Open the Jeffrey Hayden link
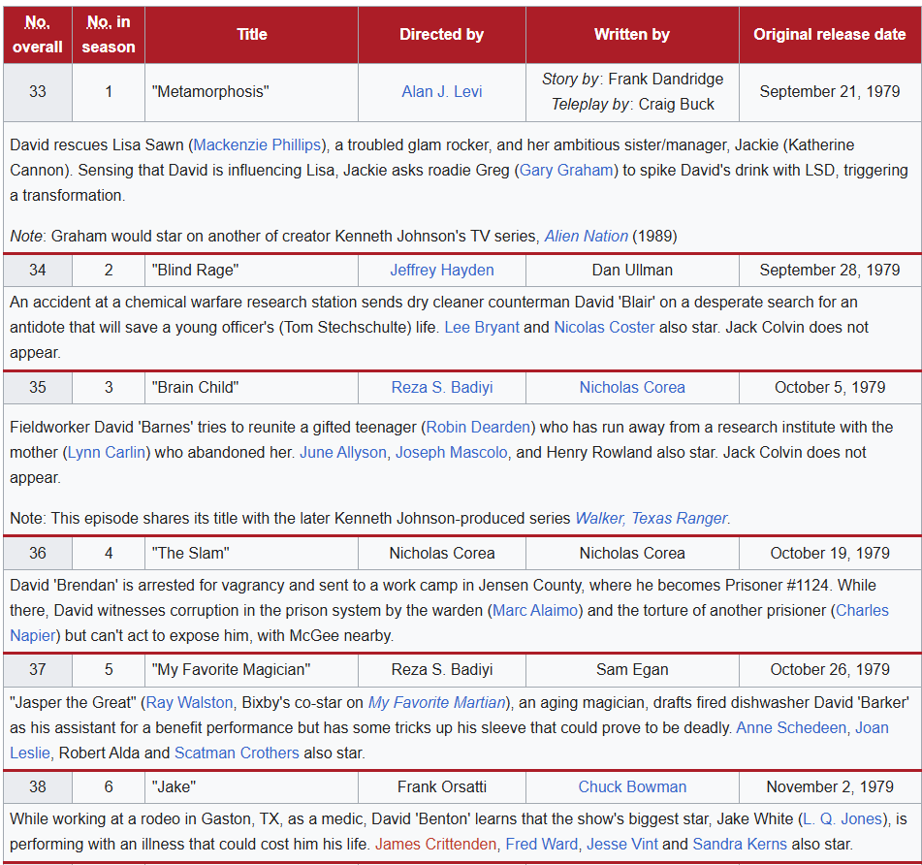This screenshot has width=922, height=865. [x=441, y=270]
